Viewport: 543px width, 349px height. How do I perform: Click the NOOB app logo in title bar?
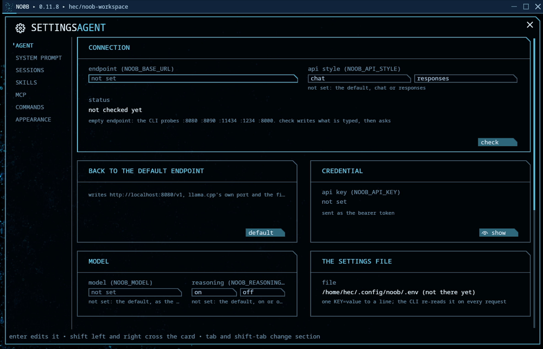click(x=9, y=7)
